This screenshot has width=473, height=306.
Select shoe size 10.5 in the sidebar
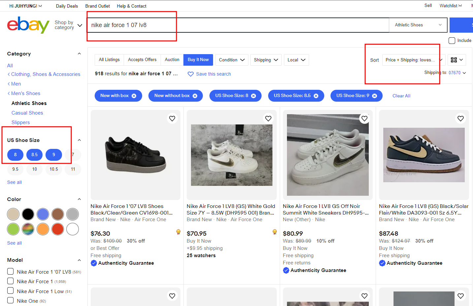tap(54, 169)
